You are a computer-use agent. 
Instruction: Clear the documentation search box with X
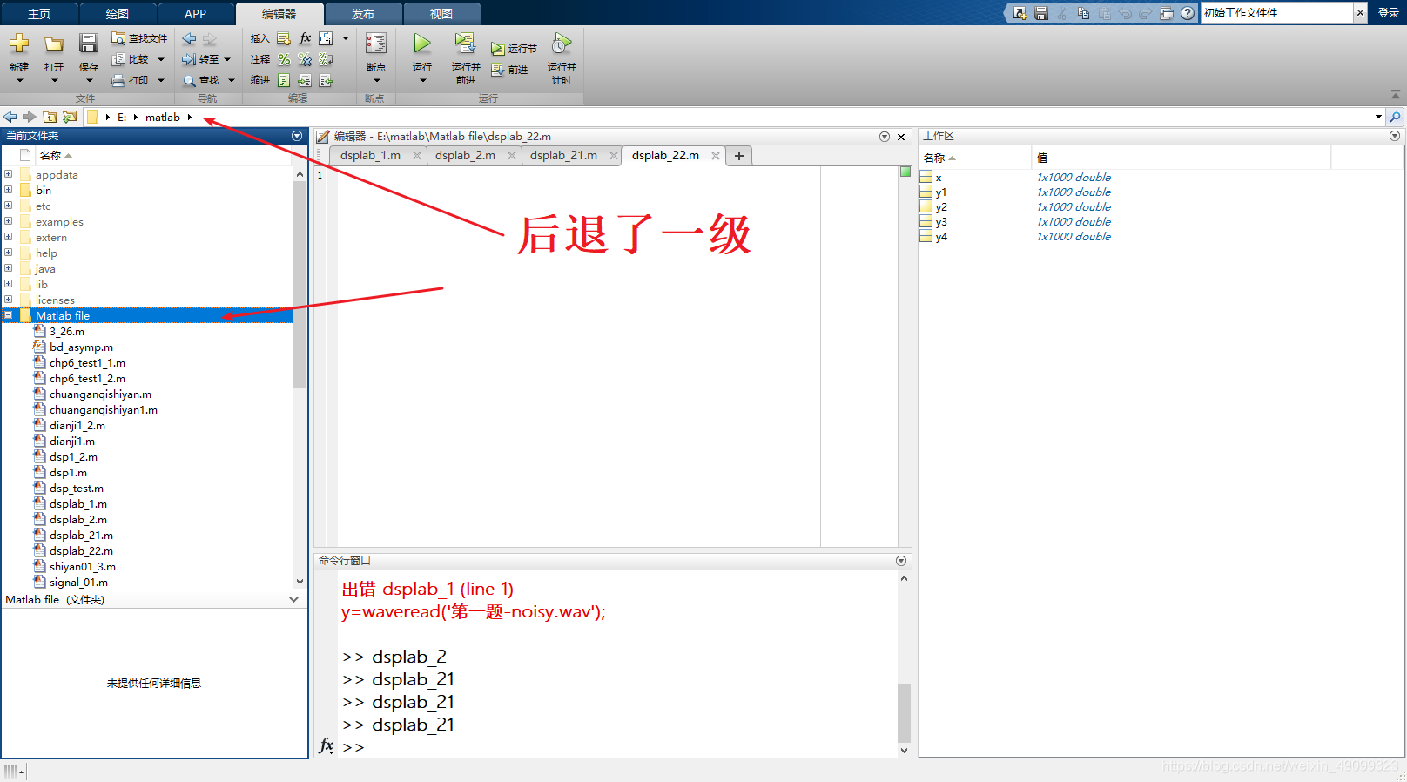coord(1360,13)
